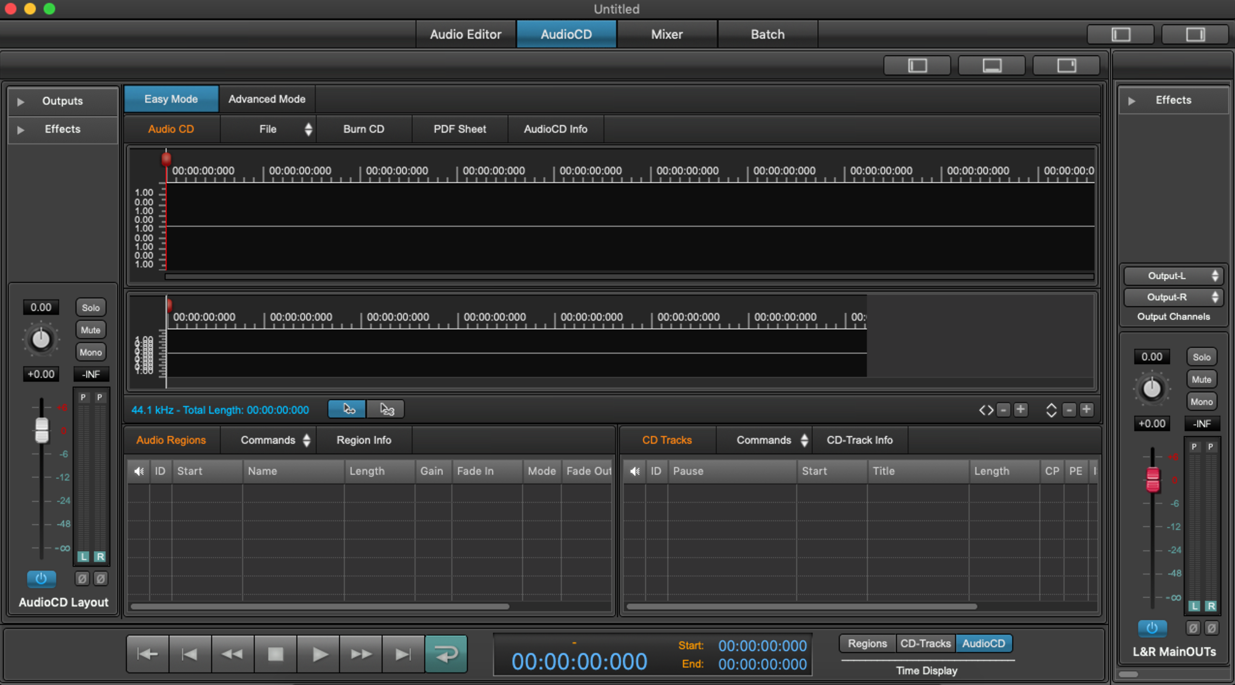The width and height of the screenshot is (1235, 685).
Task: Click the stop playback button
Action: point(275,654)
